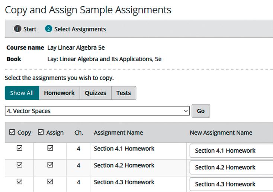
Task: Uncheck Copy for Section 4.1 Homework
Action: pos(19,148)
